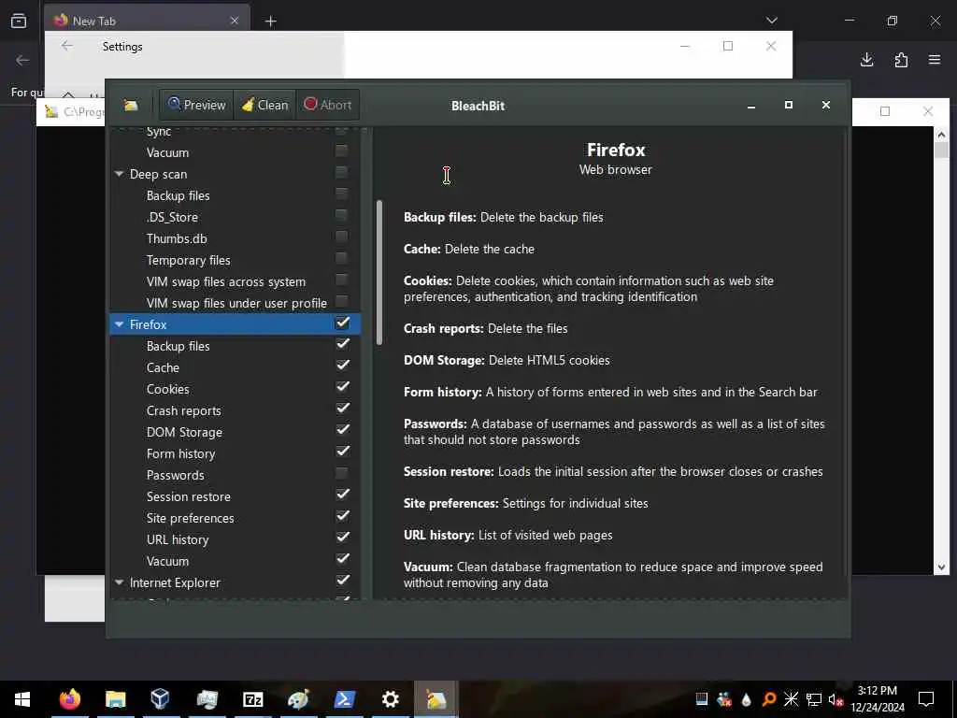
Task: Open Firefox from the taskbar
Action: [x=69, y=699]
